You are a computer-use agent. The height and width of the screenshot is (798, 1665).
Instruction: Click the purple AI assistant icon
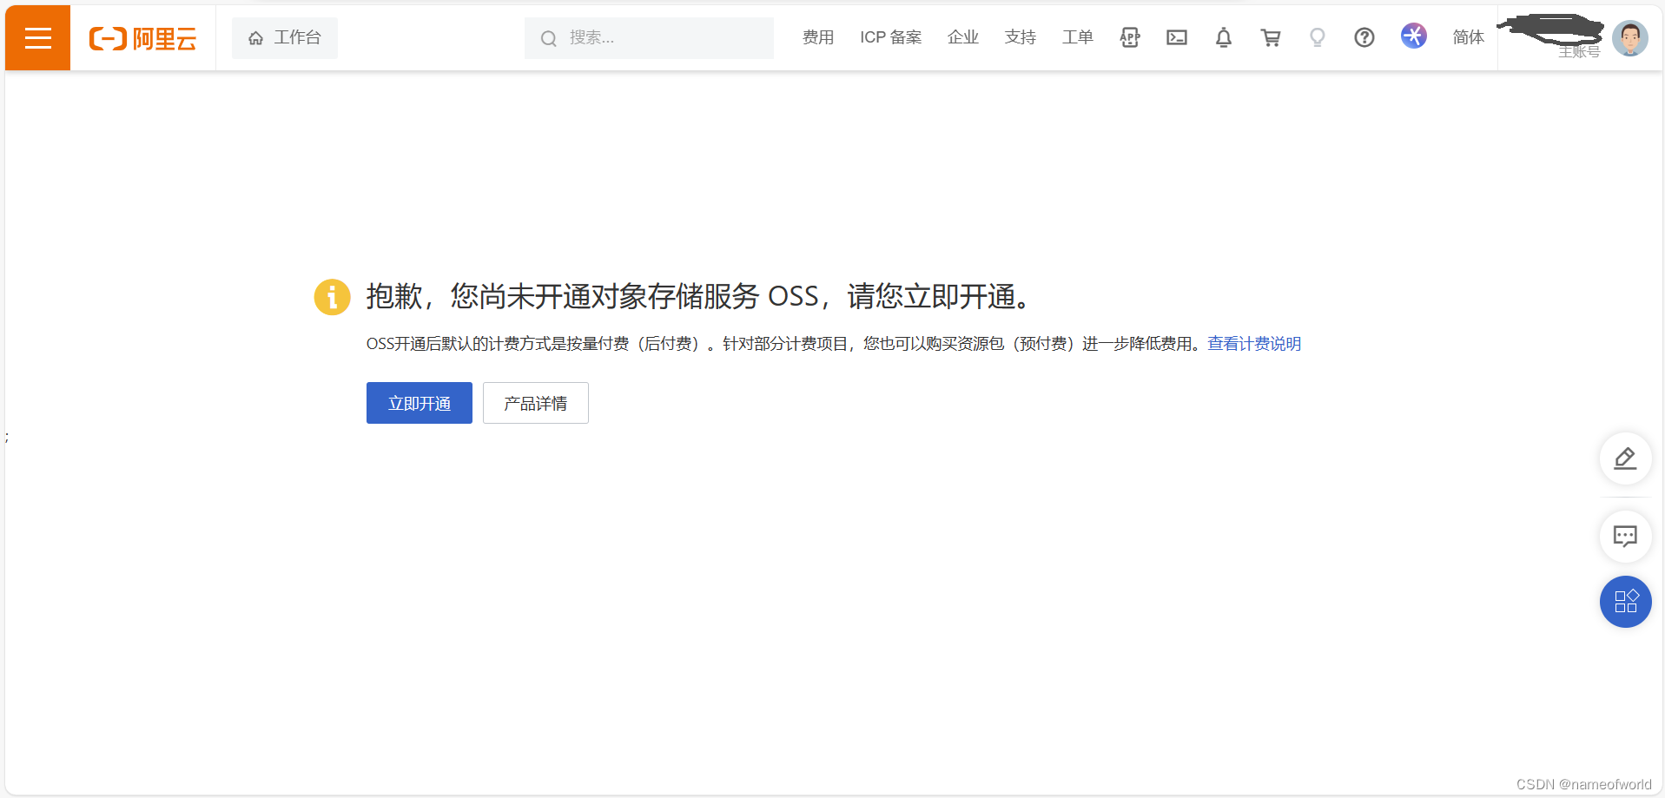pos(1414,36)
